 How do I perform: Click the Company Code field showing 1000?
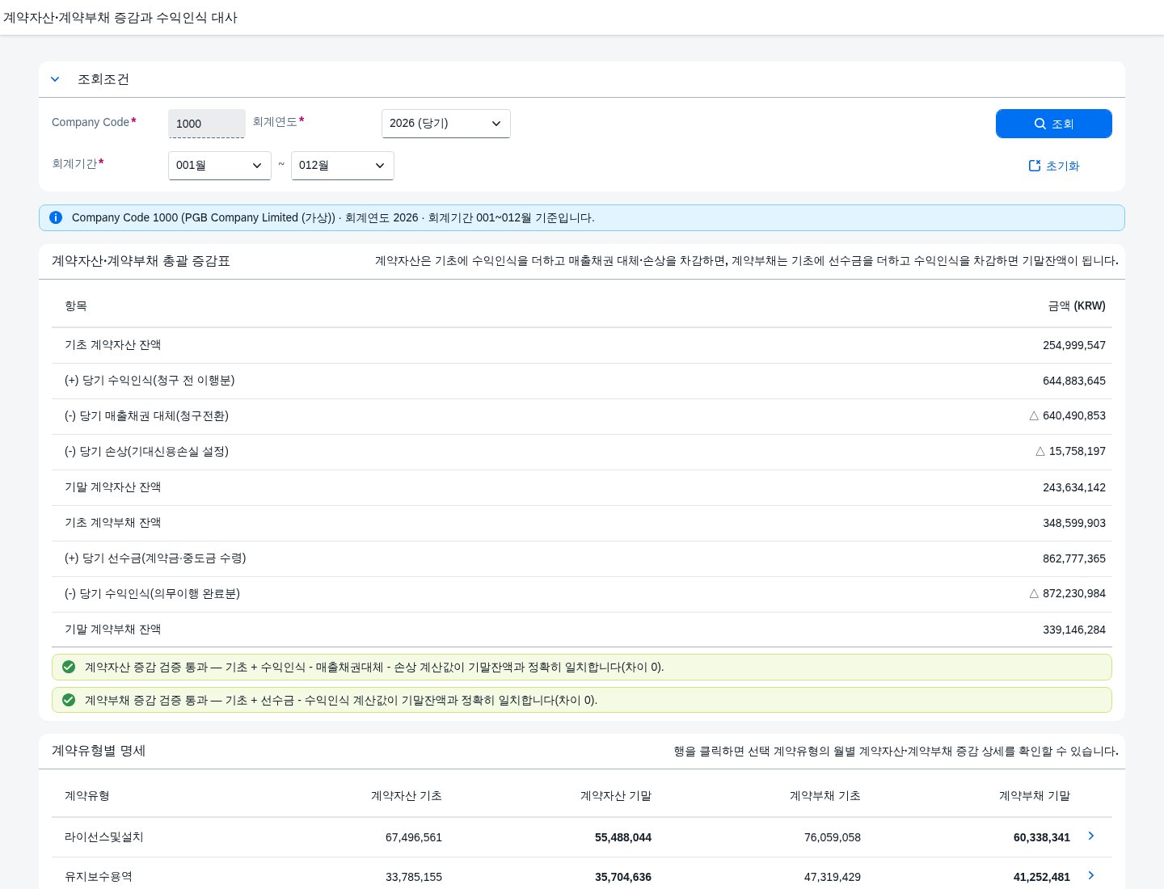click(x=207, y=124)
